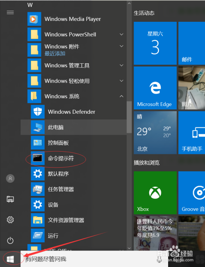The image size is (205, 267).
Task: Open the news tile about 人民币
Action: 155,233
